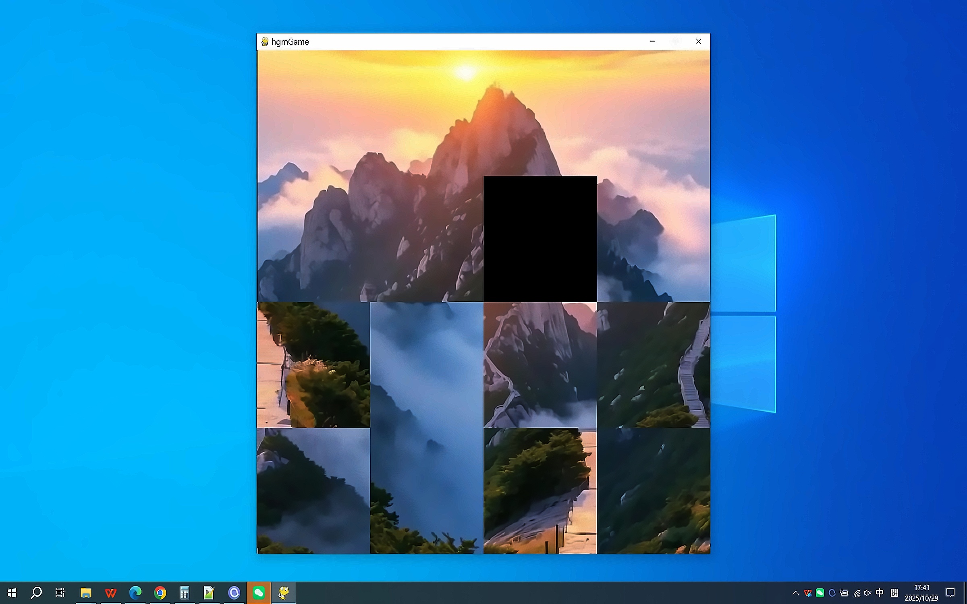Open Task View from the taskbar
967x604 pixels.
tap(60, 593)
